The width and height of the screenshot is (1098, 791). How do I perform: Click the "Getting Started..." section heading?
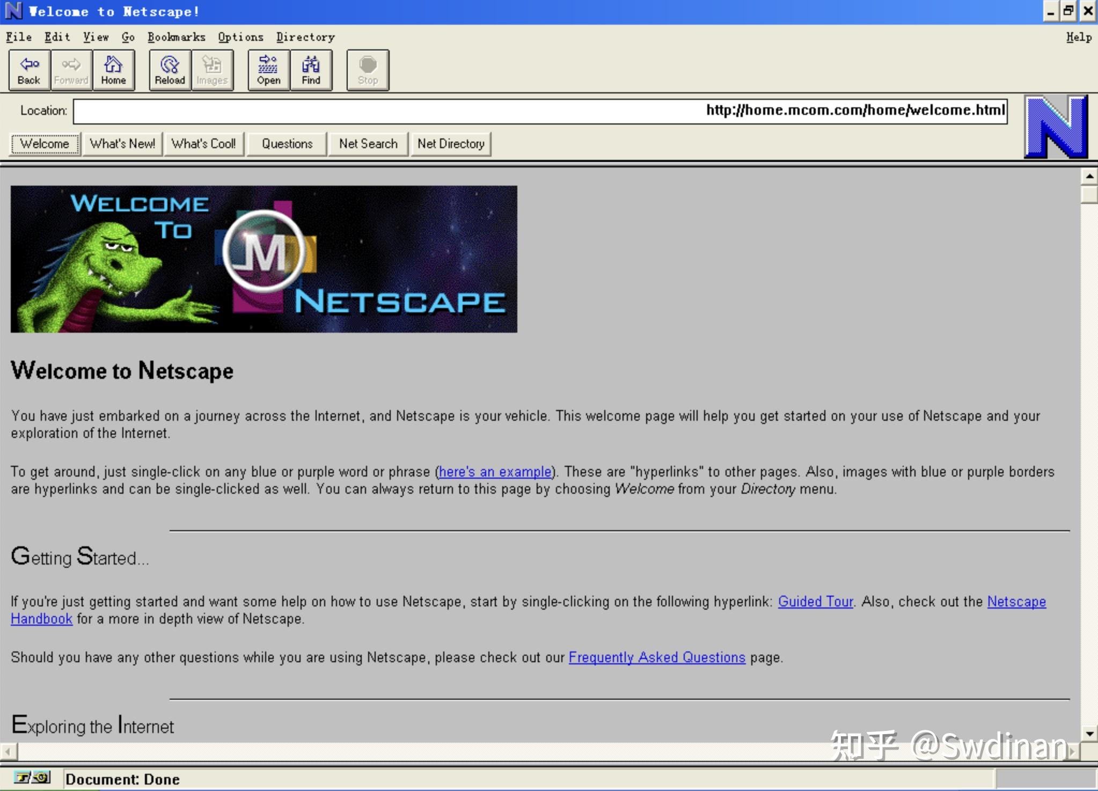pyautogui.click(x=80, y=556)
